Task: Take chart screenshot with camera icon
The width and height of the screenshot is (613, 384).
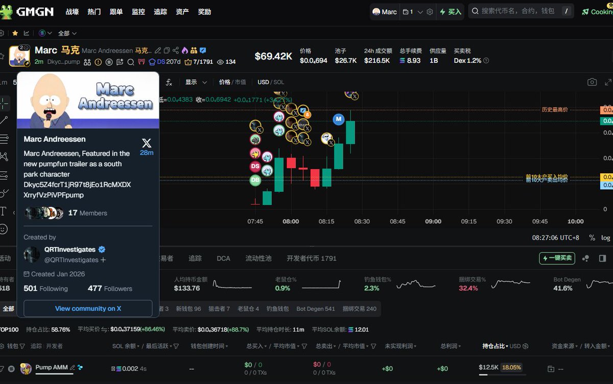Action: (592, 82)
